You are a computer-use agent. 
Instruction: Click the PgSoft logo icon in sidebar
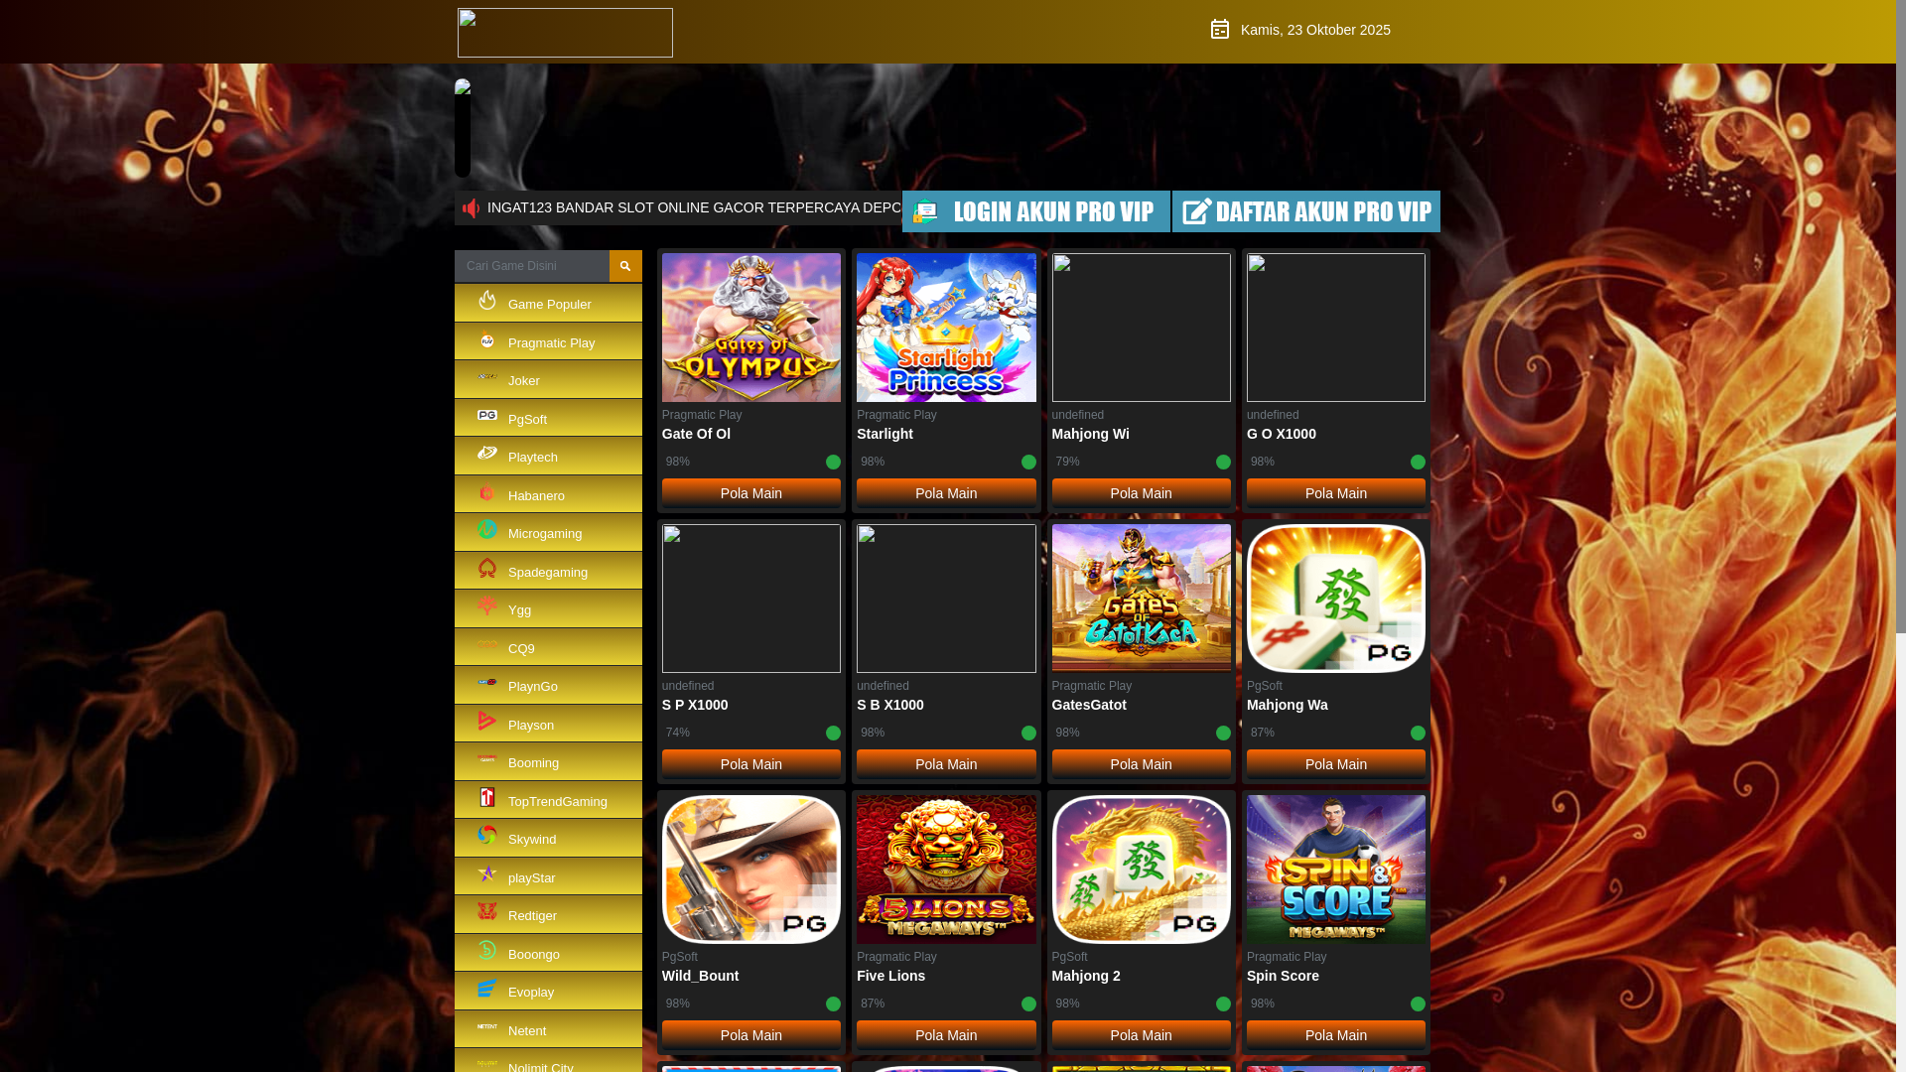tap(486, 415)
